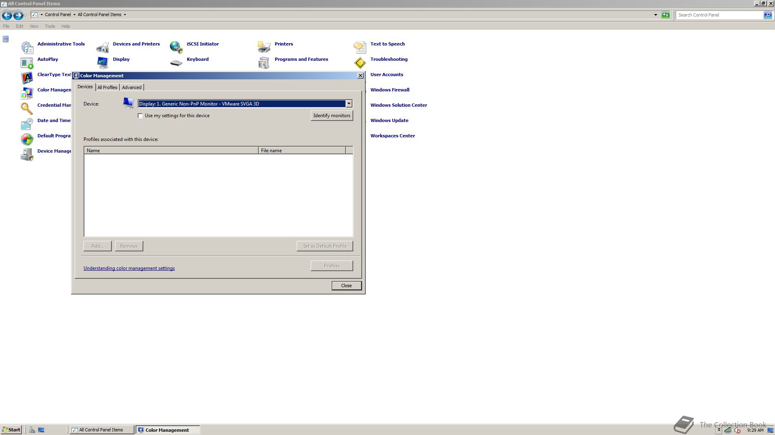The width and height of the screenshot is (775, 435).
Task: Open the Display monitor icon
Action: pos(103,63)
